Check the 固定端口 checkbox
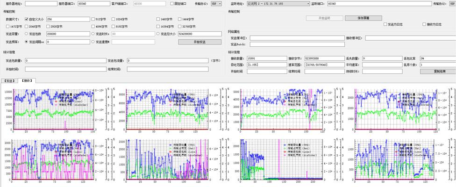This screenshot has width=456, height=187. coord(171,3)
